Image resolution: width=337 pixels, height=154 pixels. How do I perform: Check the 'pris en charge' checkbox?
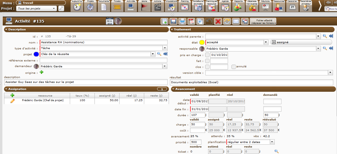pyautogui.click(x=207, y=55)
